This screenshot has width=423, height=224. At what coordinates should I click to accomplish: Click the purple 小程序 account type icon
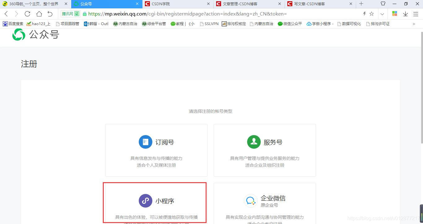pos(146,201)
